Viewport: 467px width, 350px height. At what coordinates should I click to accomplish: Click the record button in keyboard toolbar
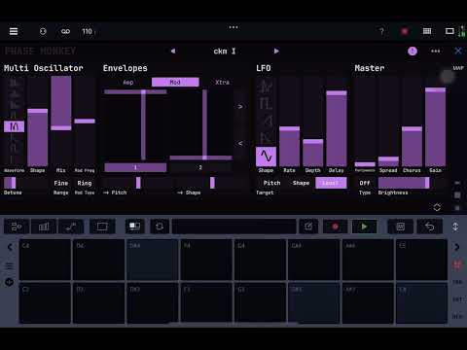pyautogui.click(x=336, y=227)
